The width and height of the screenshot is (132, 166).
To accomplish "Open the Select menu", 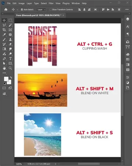I will 44,3.
